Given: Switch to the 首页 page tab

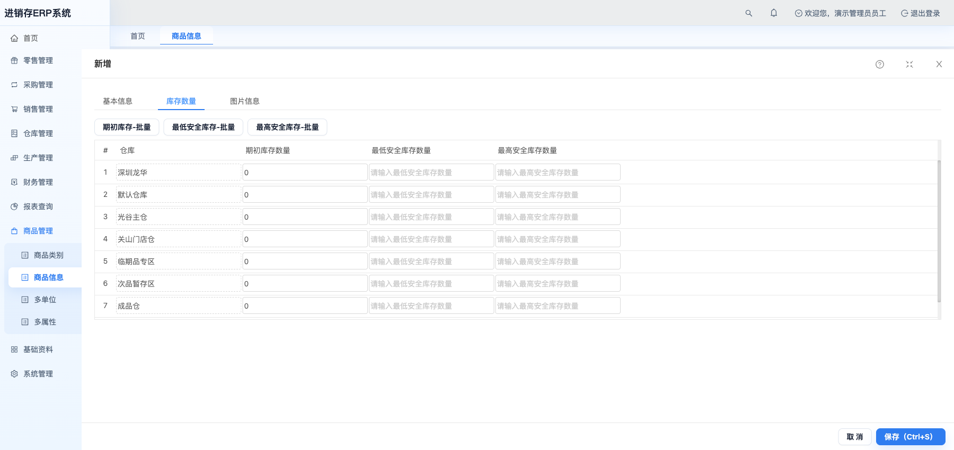Looking at the screenshot, I should point(138,36).
